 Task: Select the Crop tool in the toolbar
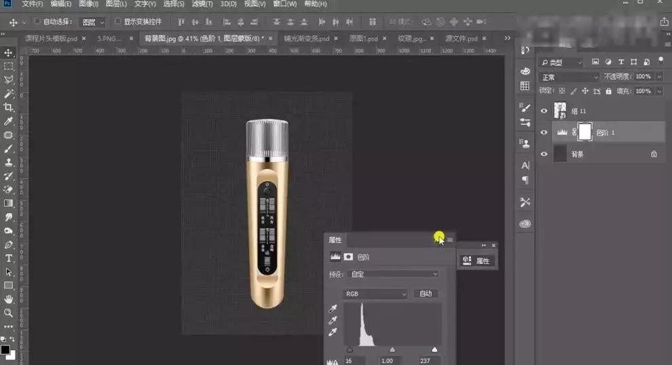pyautogui.click(x=9, y=107)
